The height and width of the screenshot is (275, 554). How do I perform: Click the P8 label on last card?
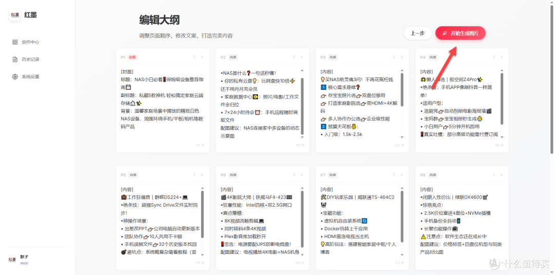pyautogui.click(x=423, y=175)
